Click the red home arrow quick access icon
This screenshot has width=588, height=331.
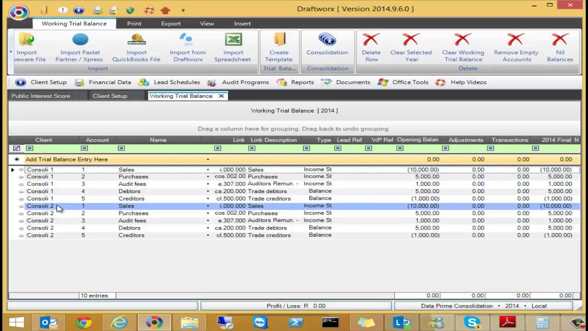(x=165, y=10)
